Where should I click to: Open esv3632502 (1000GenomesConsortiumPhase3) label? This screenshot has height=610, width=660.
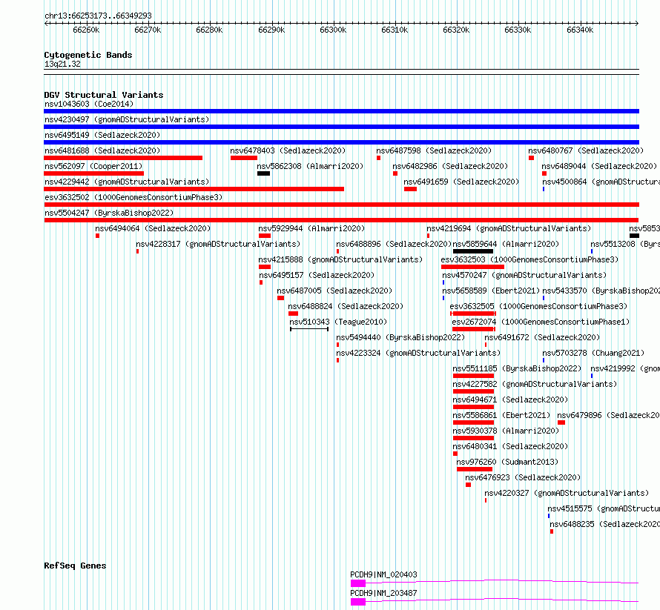click(133, 197)
